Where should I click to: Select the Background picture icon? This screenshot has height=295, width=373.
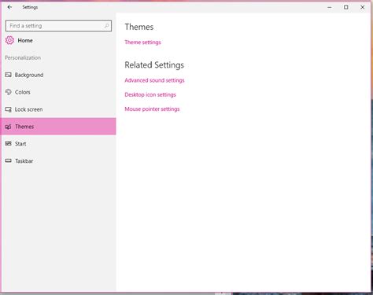click(x=9, y=75)
